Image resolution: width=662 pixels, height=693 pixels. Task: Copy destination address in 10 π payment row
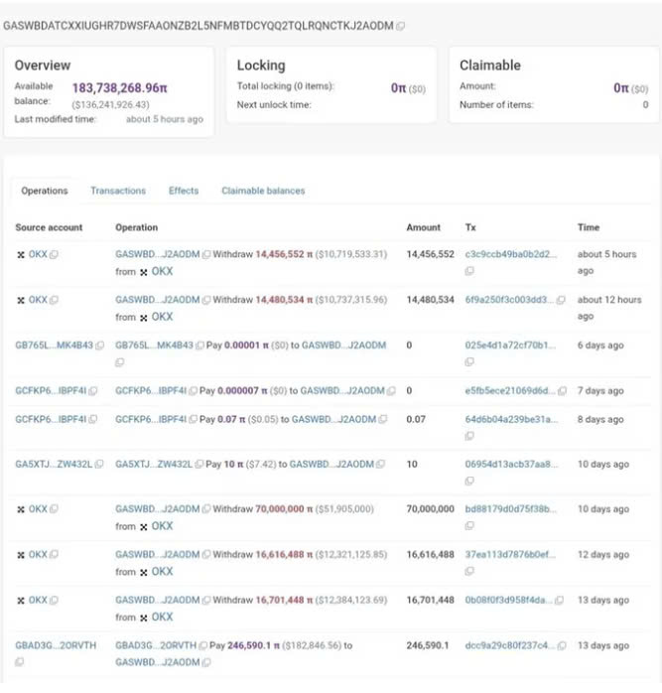(x=380, y=464)
